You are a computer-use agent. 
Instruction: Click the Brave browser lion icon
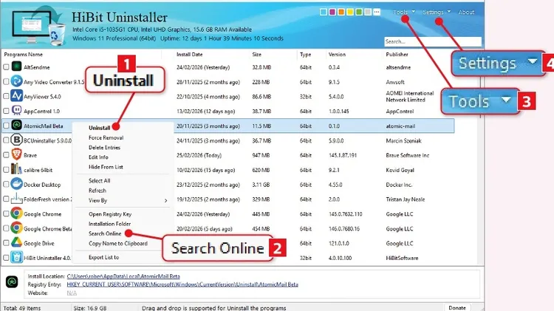[x=16, y=154]
